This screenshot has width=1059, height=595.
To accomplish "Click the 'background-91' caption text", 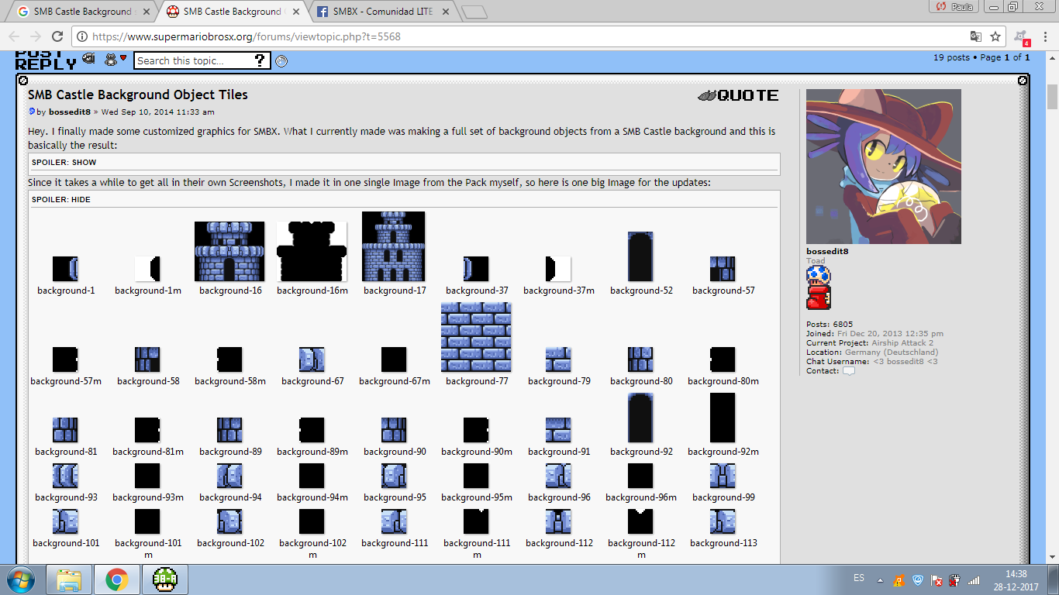I will coord(559,452).
